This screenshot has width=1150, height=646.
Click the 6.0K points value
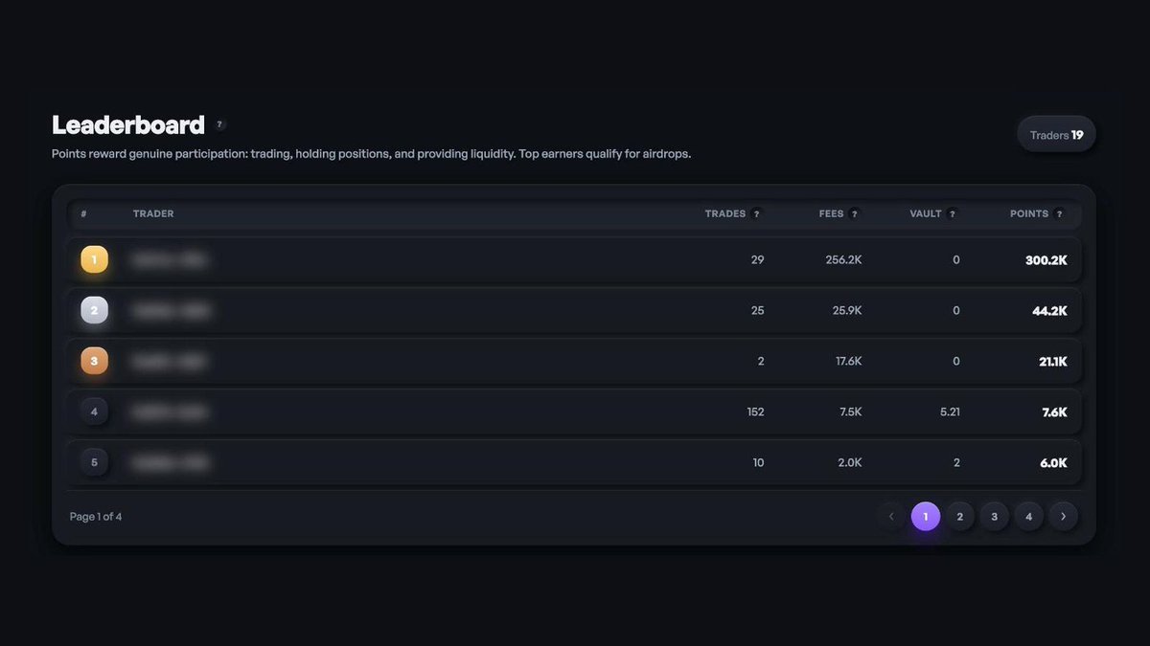[1053, 462]
